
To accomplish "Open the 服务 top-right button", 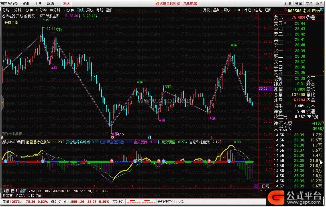I will click(319, 3).
